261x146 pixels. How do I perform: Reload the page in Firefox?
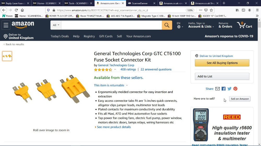point(16,10)
